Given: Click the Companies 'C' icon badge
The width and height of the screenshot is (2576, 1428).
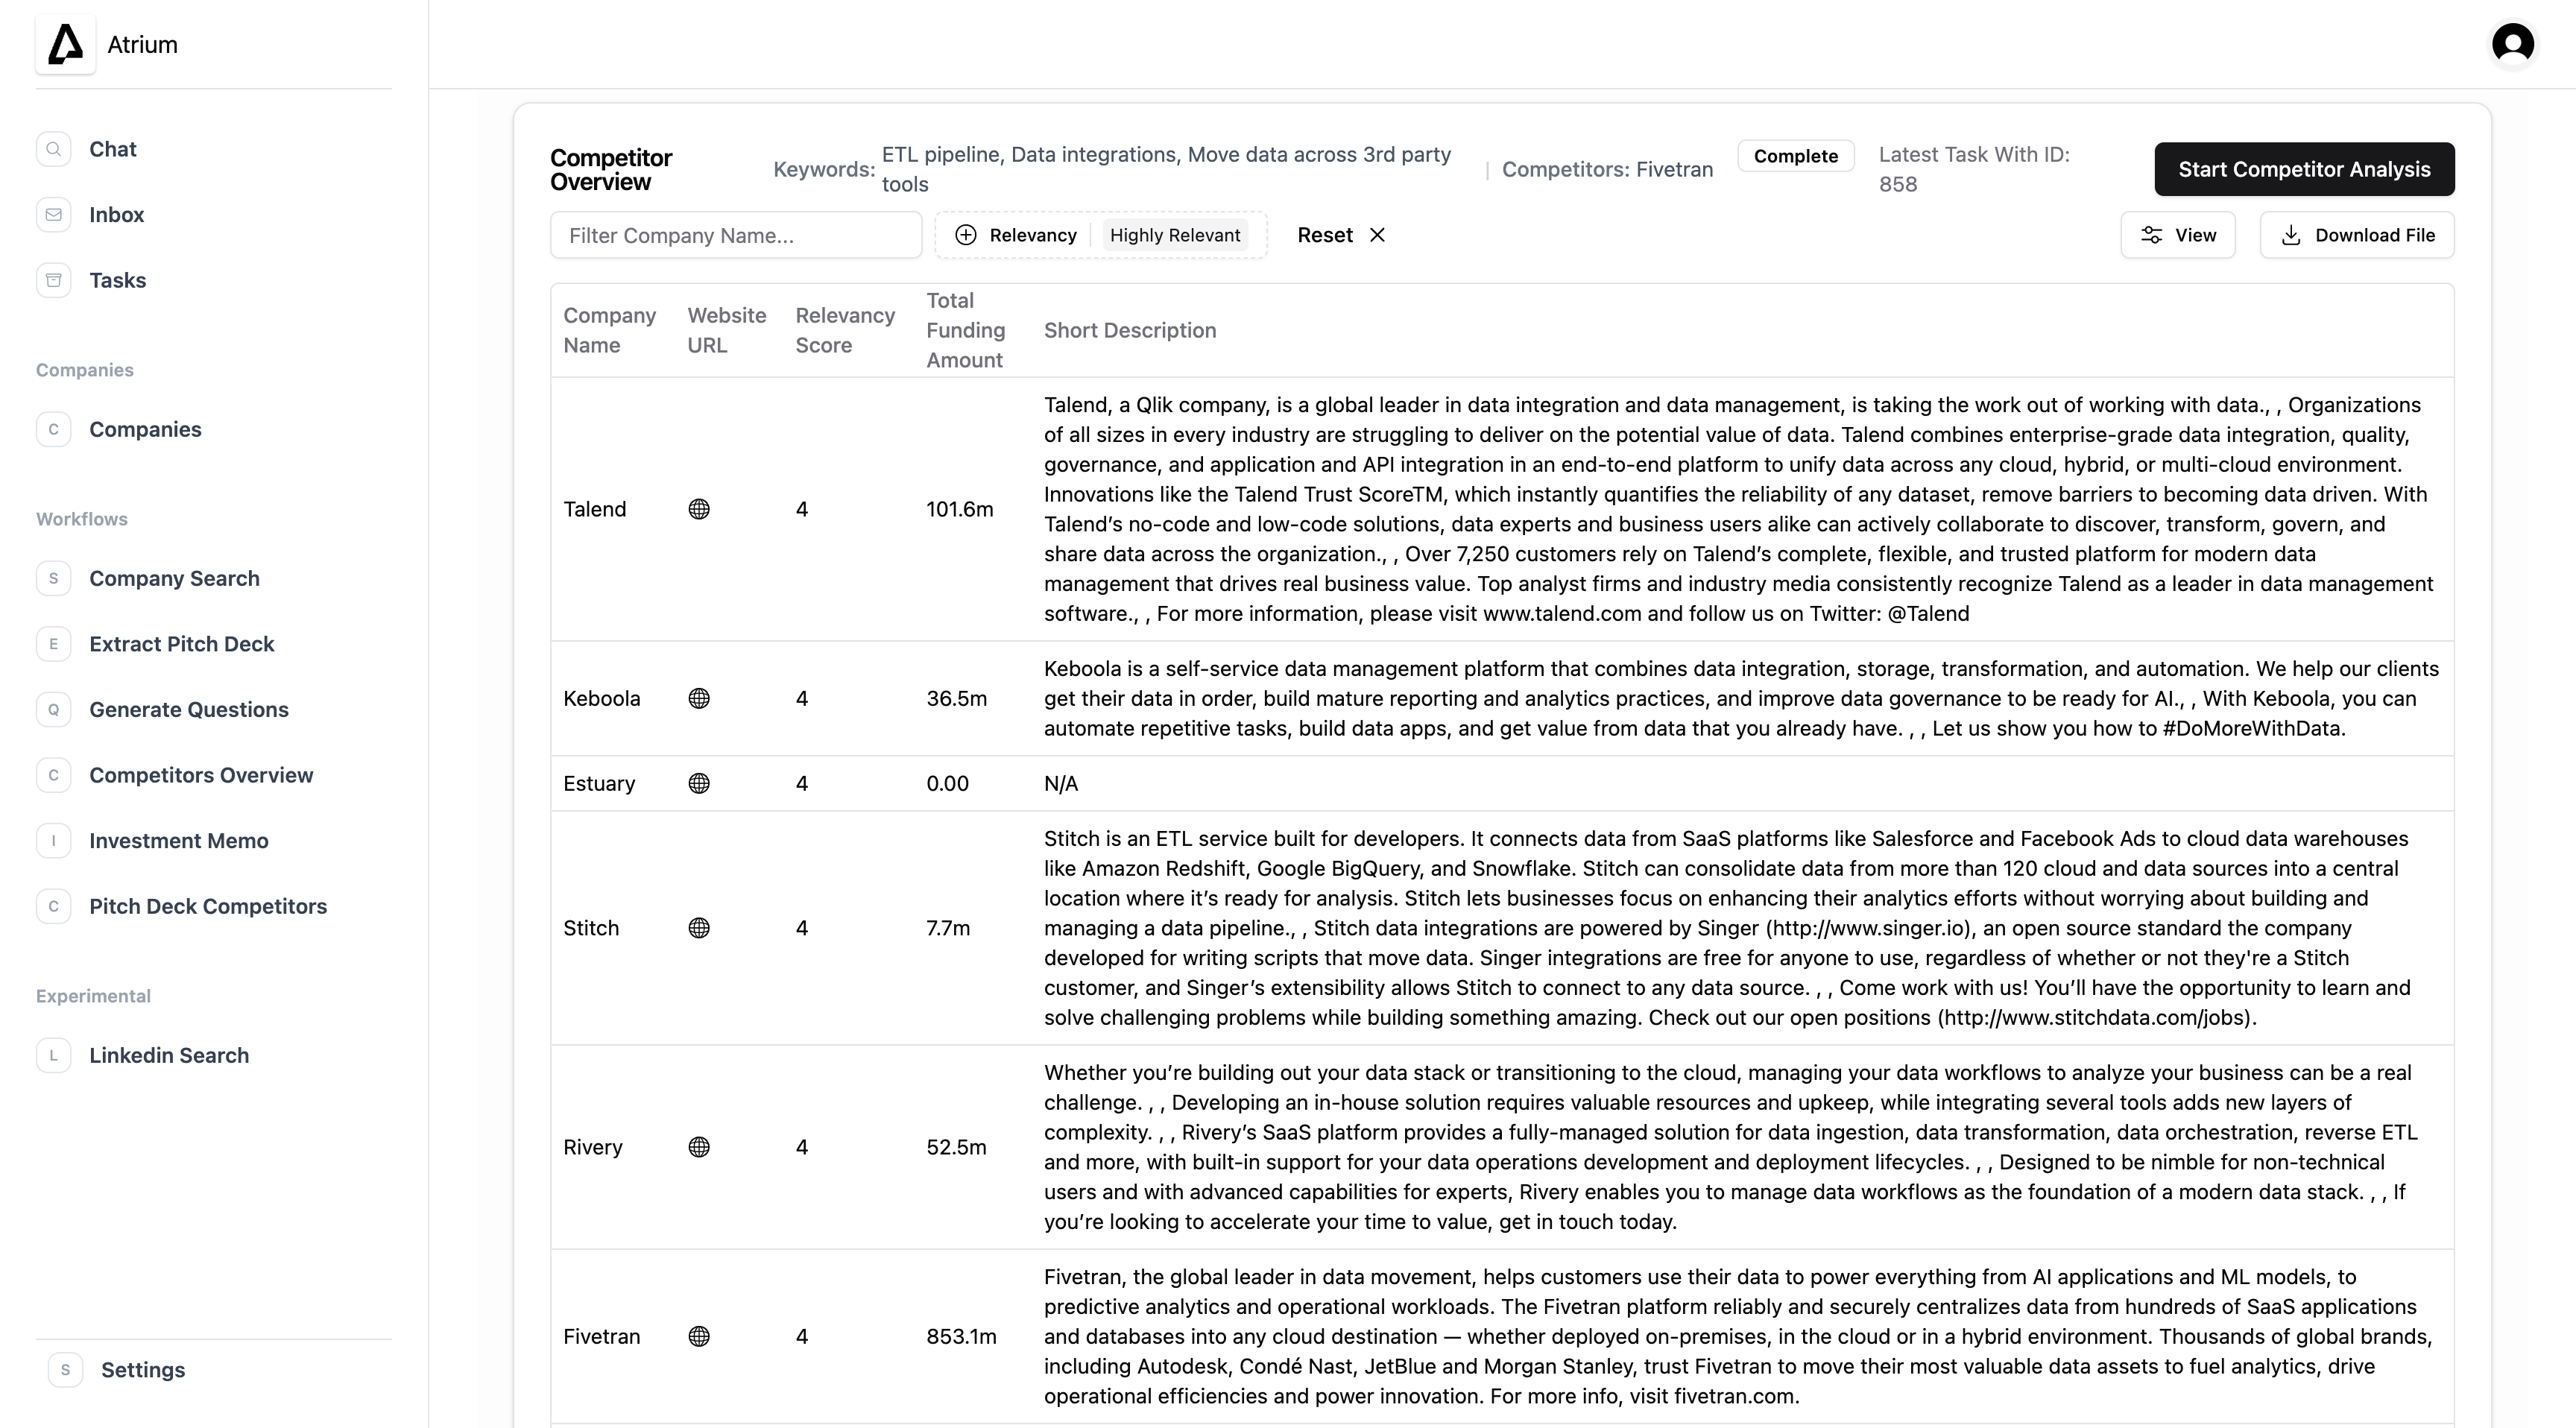Looking at the screenshot, I should coord(54,429).
